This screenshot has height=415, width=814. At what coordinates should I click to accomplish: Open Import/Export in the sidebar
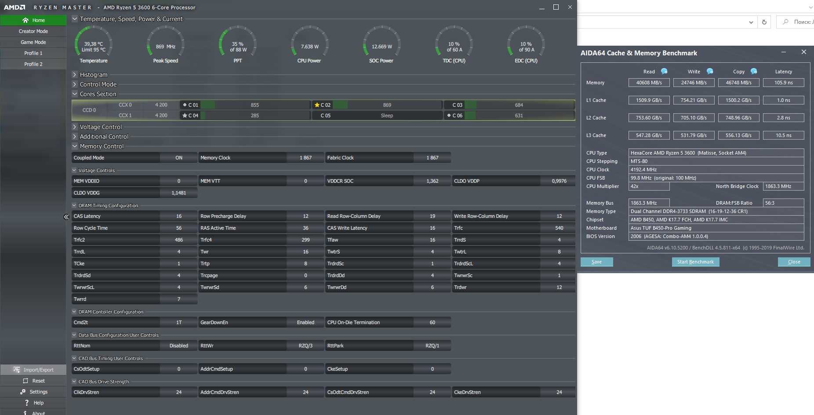coord(33,370)
